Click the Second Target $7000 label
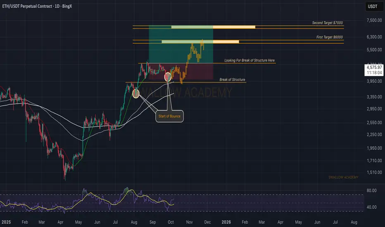This screenshot has width=385, height=227. (x=327, y=23)
